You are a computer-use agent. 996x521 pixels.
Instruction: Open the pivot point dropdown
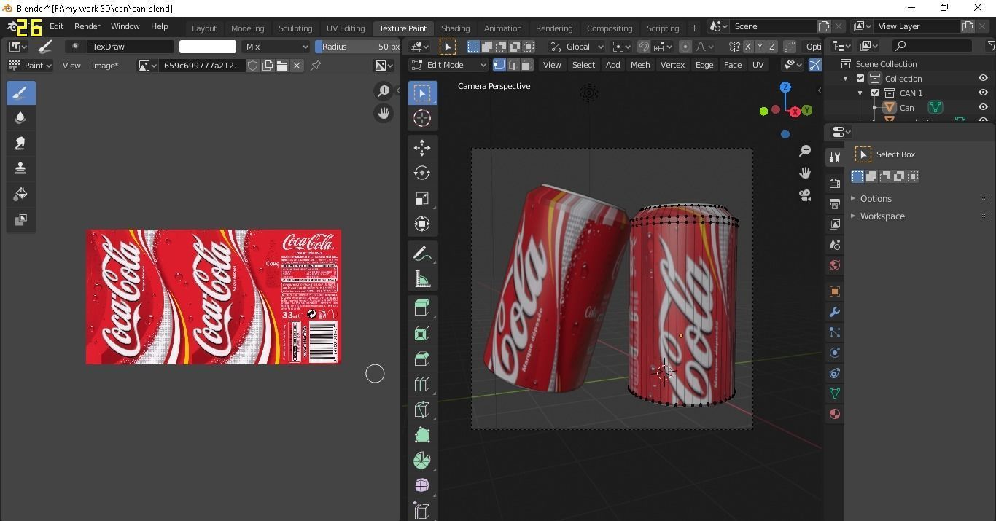point(621,47)
